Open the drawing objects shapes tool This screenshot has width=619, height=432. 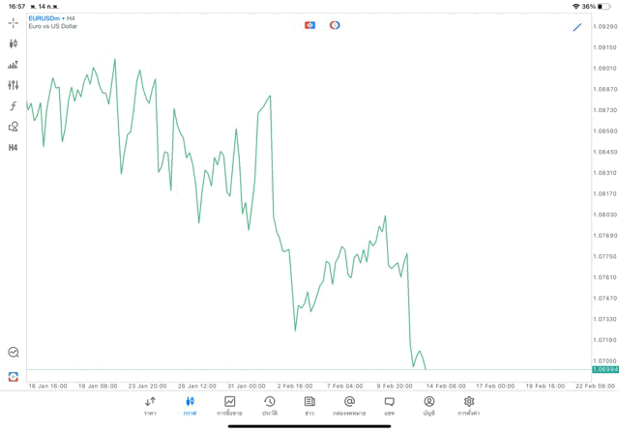(14, 127)
